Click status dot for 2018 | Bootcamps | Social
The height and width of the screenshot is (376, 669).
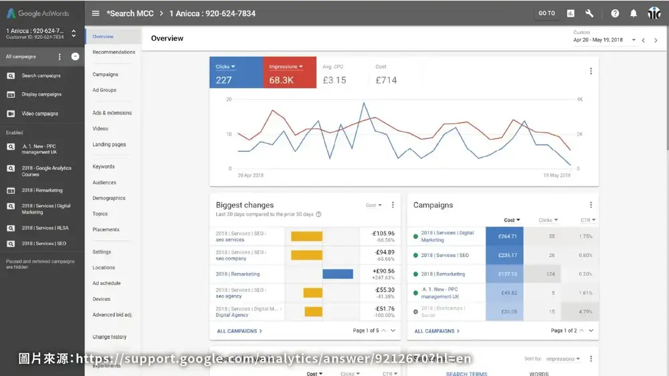[x=415, y=312]
